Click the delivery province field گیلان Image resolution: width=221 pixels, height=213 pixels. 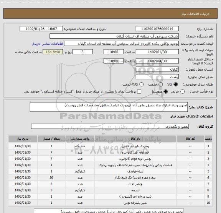click(157, 70)
